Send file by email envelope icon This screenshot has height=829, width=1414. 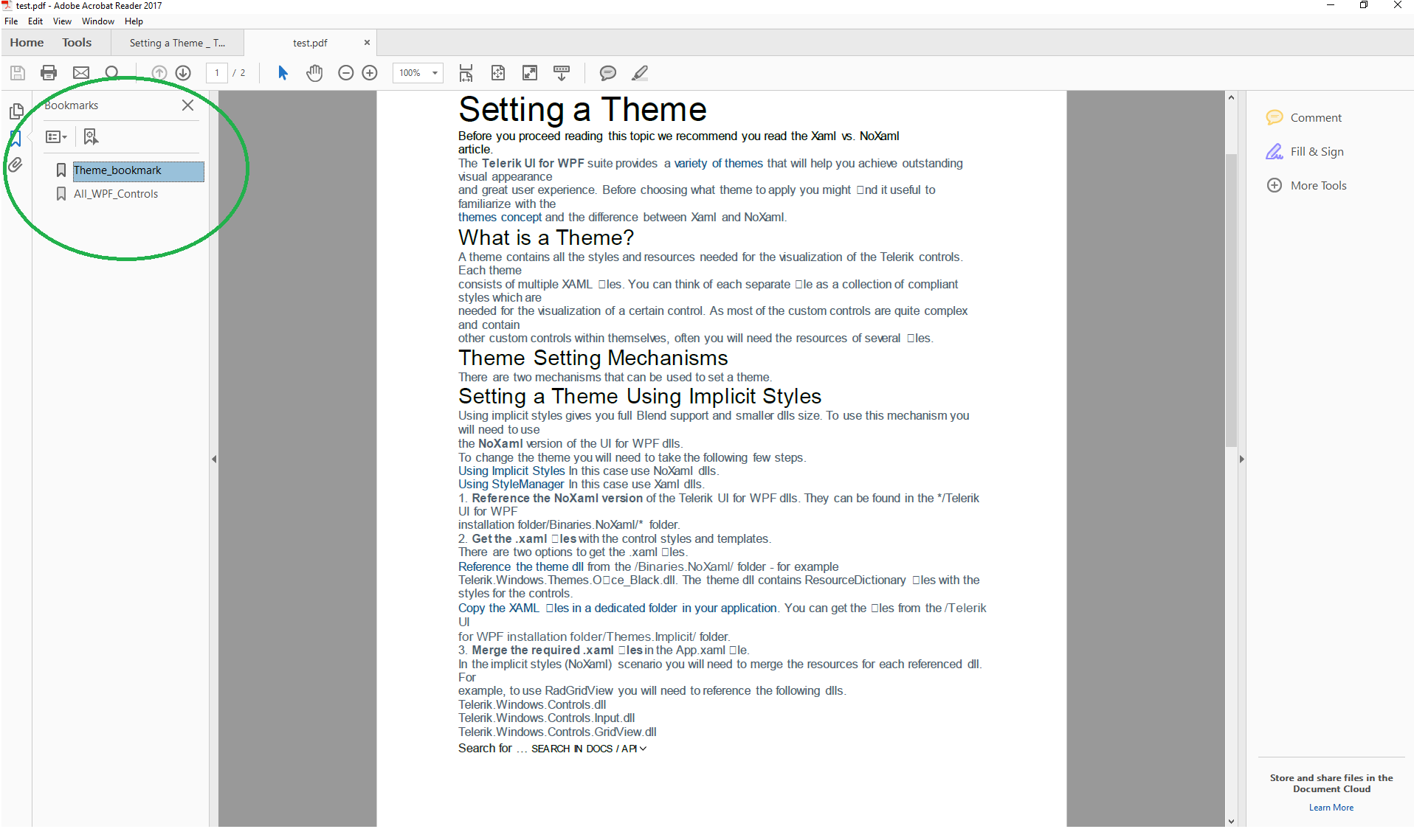coord(81,73)
